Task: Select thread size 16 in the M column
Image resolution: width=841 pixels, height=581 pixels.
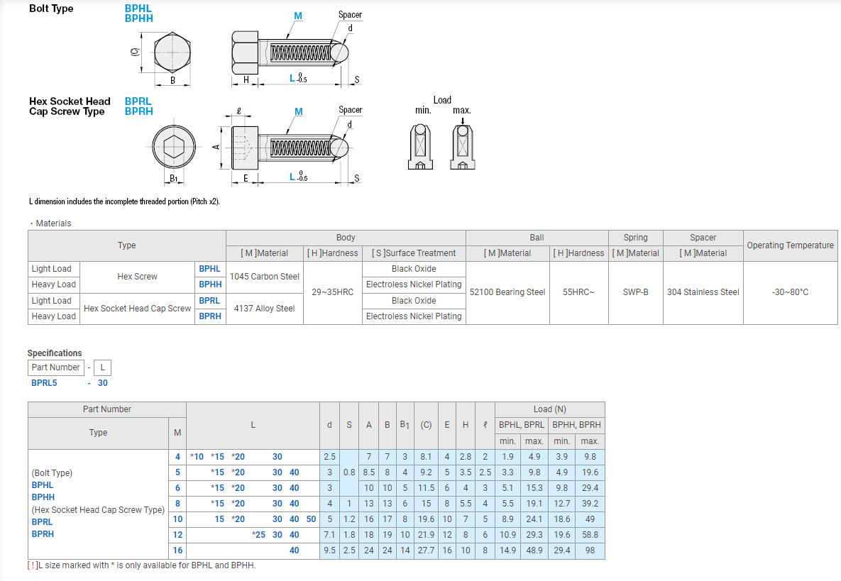Action: click(x=177, y=550)
